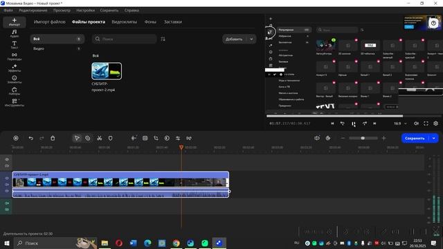This screenshot has height=249, width=443.
Task: Click the timeline zoom slider handle
Action: click(363, 138)
